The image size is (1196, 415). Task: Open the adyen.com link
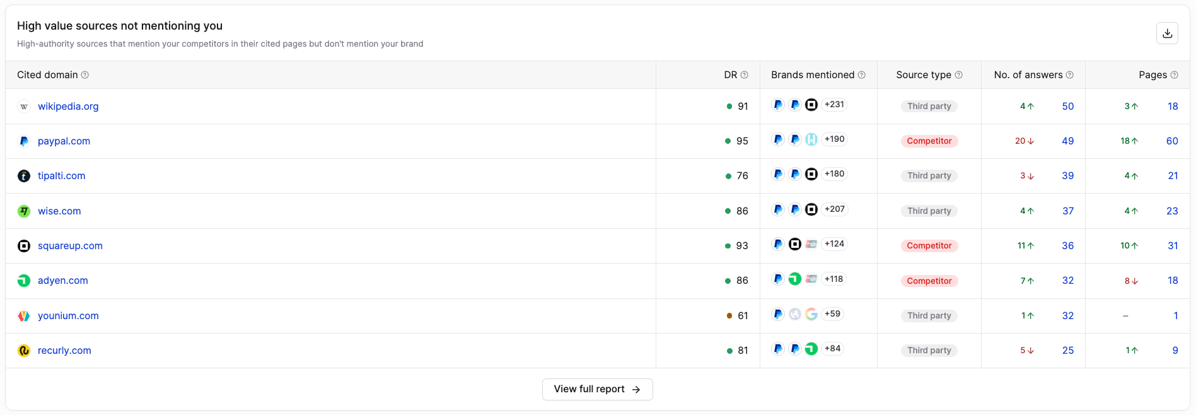(x=63, y=281)
